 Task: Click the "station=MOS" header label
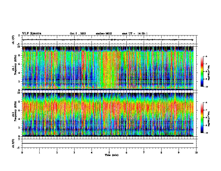click(104, 34)
